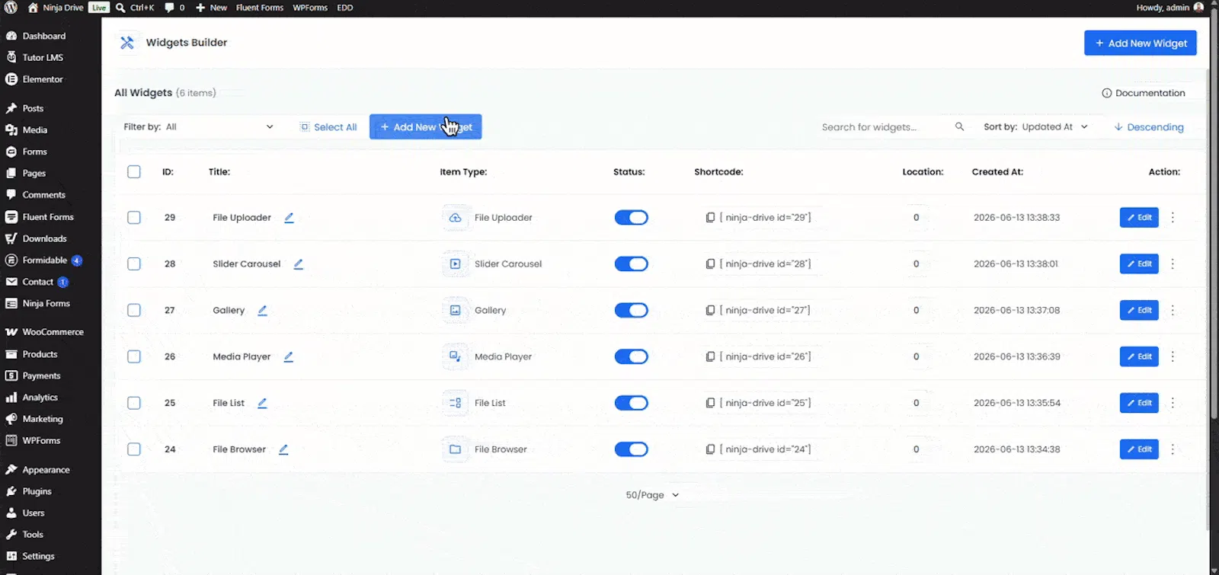Open three-dot menu for Media Player row
Screen dimensions: 1219x575
tap(1173, 356)
